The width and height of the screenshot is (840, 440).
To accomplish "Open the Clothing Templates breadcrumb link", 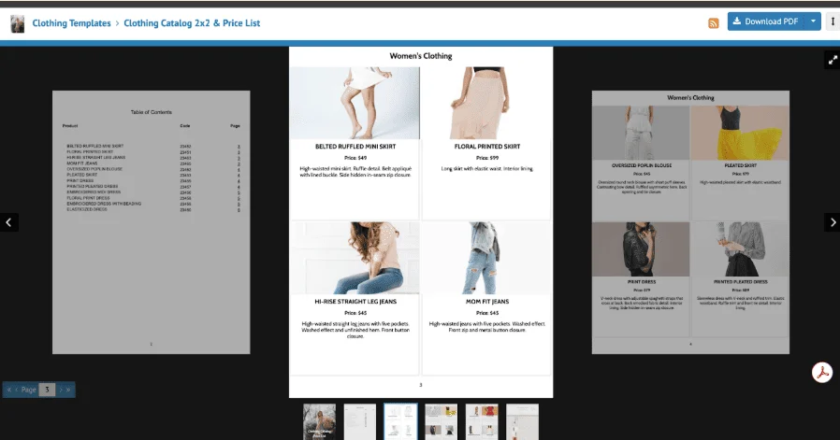I will click(x=71, y=23).
